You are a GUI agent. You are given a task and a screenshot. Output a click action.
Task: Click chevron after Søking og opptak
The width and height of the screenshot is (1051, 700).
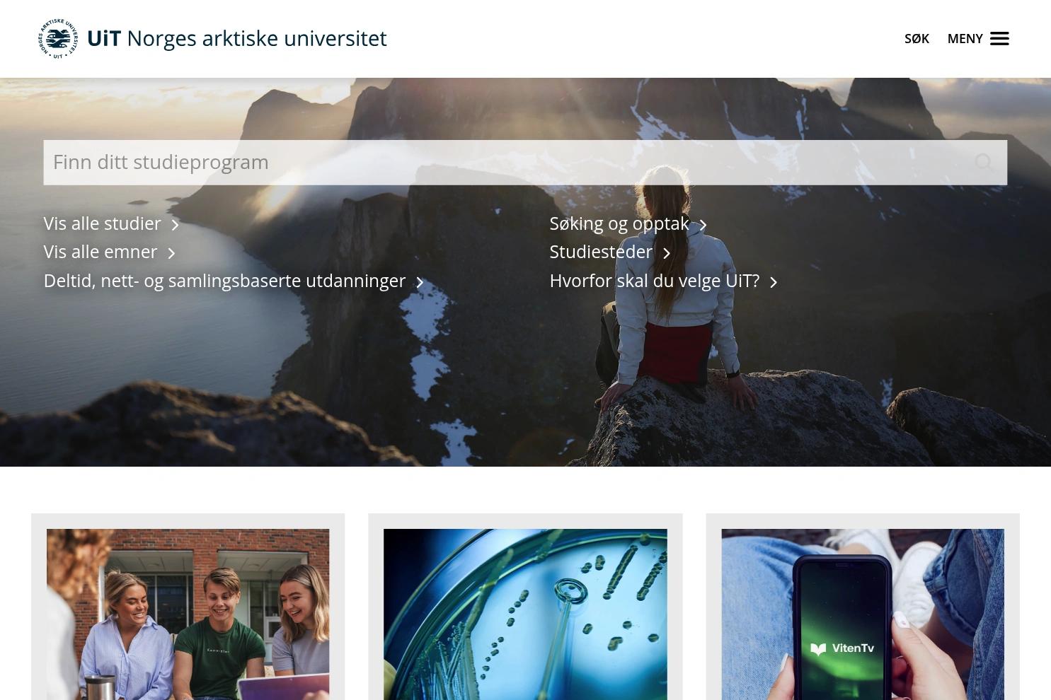click(703, 225)
